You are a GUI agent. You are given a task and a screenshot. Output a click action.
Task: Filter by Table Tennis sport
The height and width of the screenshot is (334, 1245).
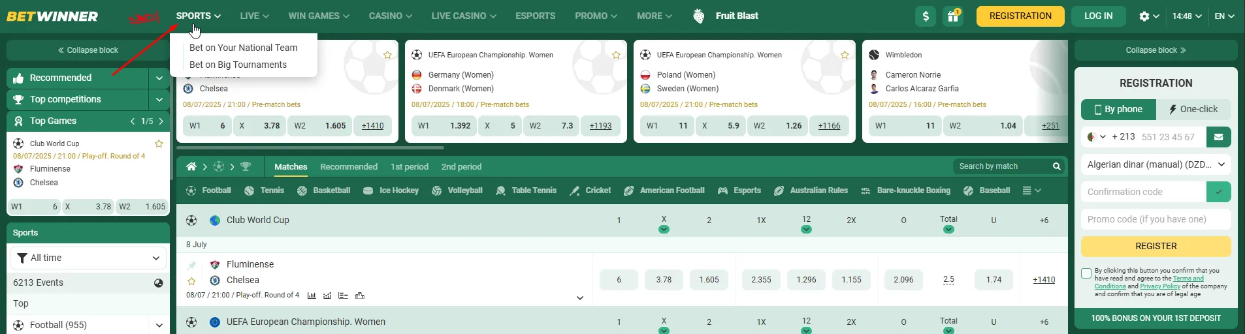[526, 190]
